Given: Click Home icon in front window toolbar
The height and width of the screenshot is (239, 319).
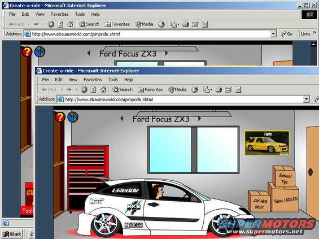Looking at the screenshot, I should (x=103, y=90).
